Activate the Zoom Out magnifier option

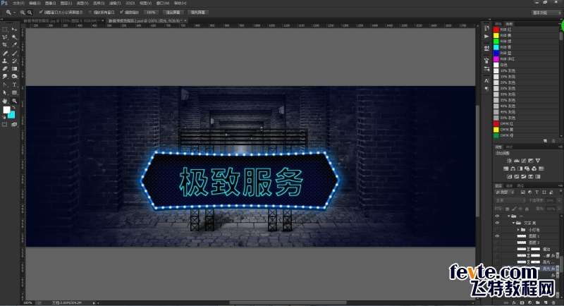tap(31, 12)
